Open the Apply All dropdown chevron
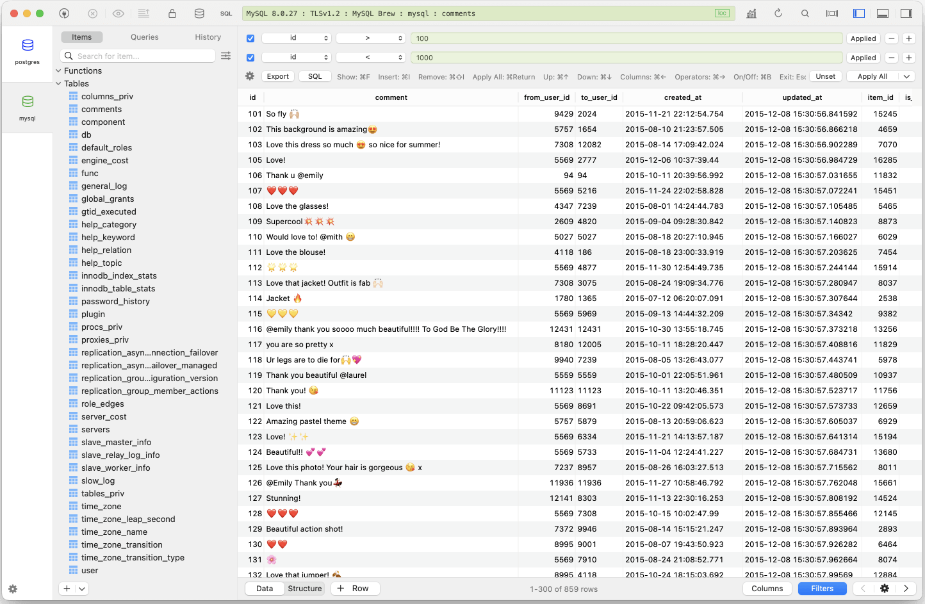This screenshot has width=925, height=604. point(906,76)
